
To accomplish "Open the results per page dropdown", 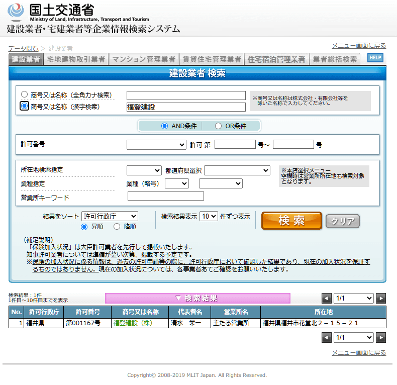I will pos(209,216).
